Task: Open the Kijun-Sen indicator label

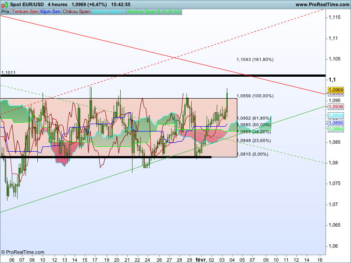Action: tap(50, 12)
